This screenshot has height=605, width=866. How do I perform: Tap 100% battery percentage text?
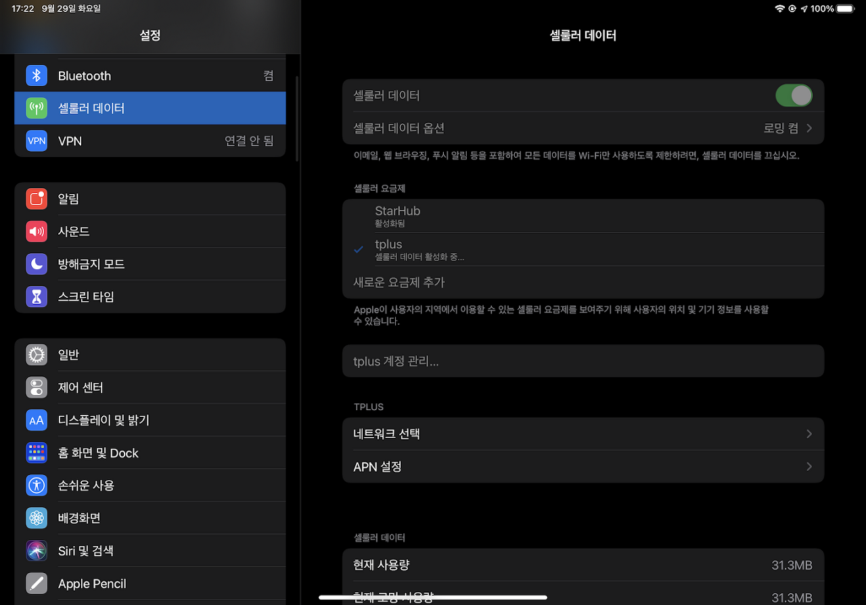[x=822, y=9]
